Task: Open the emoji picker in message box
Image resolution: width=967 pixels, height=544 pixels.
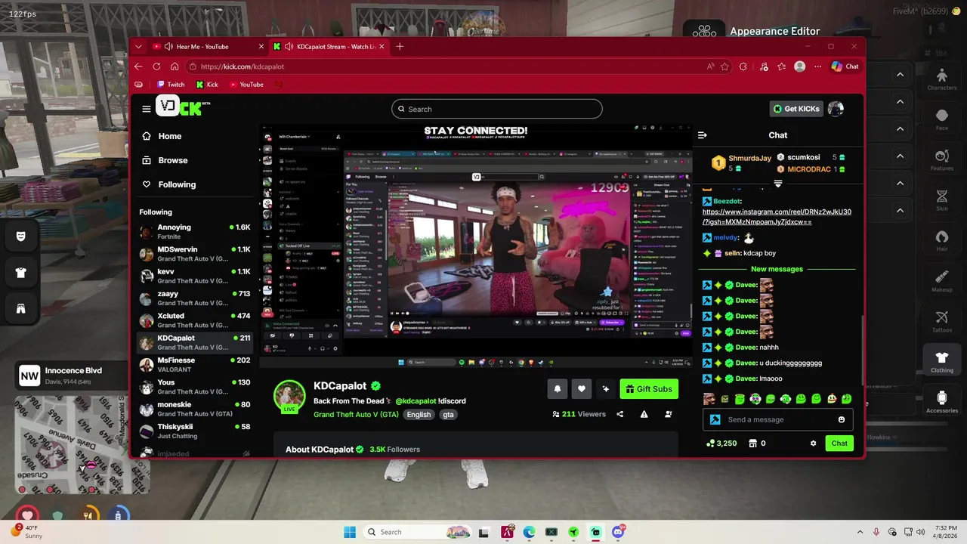Action: 842,419
